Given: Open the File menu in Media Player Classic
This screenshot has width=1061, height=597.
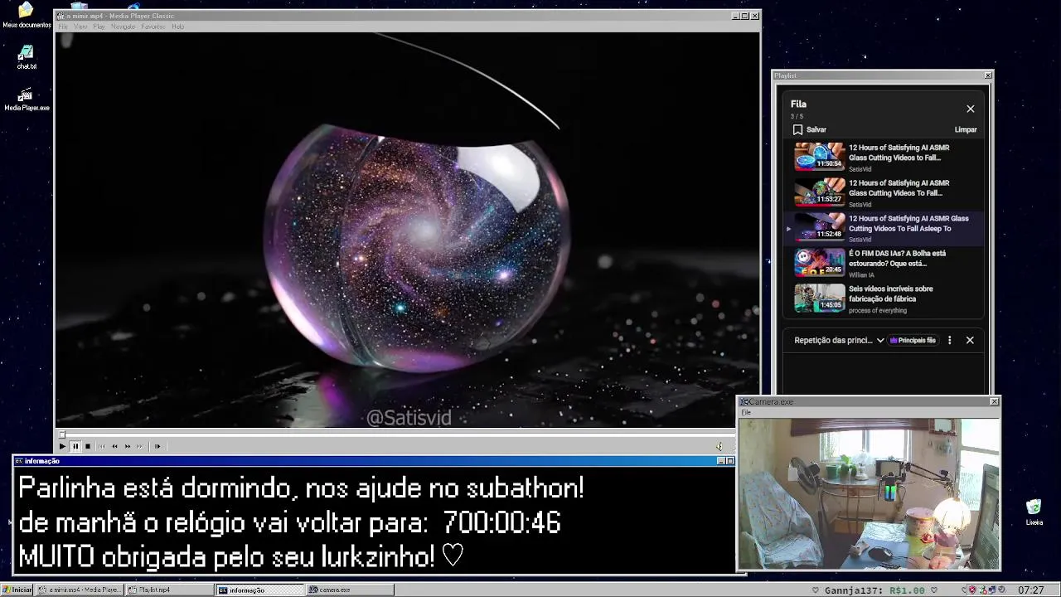Looking at the screenshot, I should click(63, 27).
